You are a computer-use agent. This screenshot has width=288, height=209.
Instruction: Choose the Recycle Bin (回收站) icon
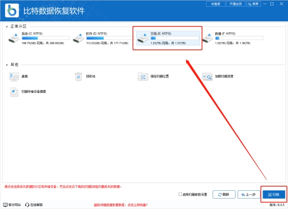pos(78,76)
